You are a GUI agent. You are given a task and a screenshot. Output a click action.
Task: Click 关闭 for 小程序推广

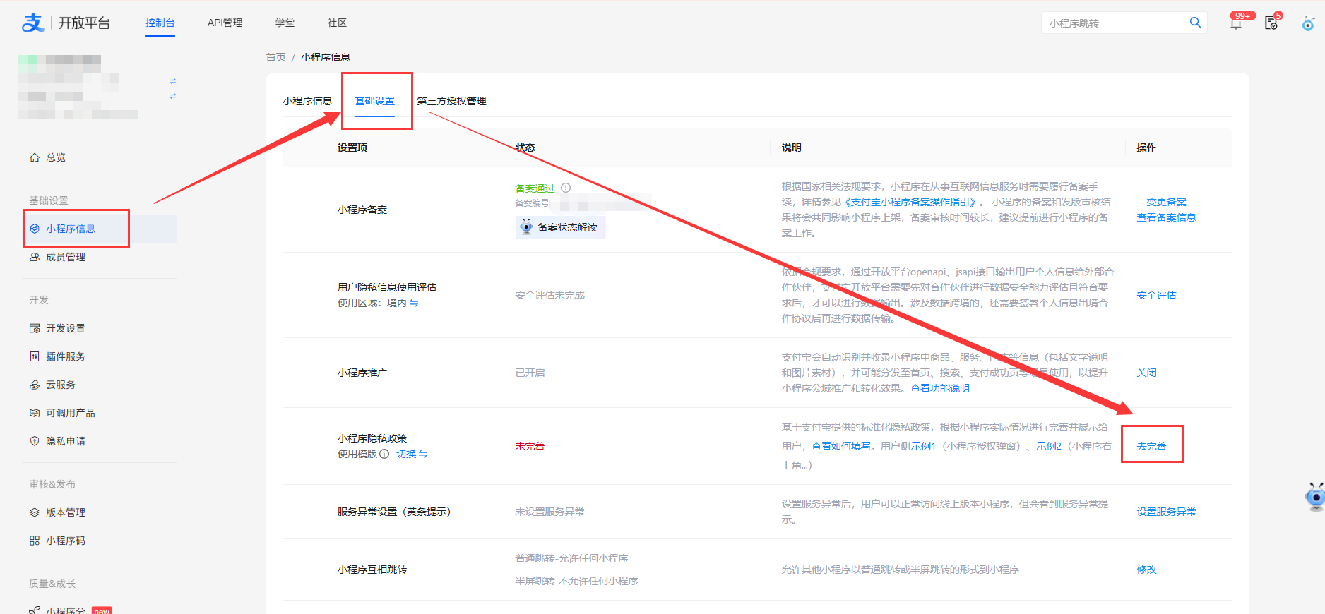(1146, 373)
